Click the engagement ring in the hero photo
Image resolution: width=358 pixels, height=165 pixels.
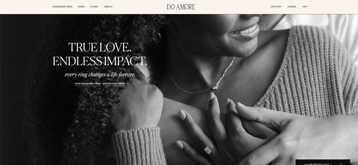[x=209, y=149]
